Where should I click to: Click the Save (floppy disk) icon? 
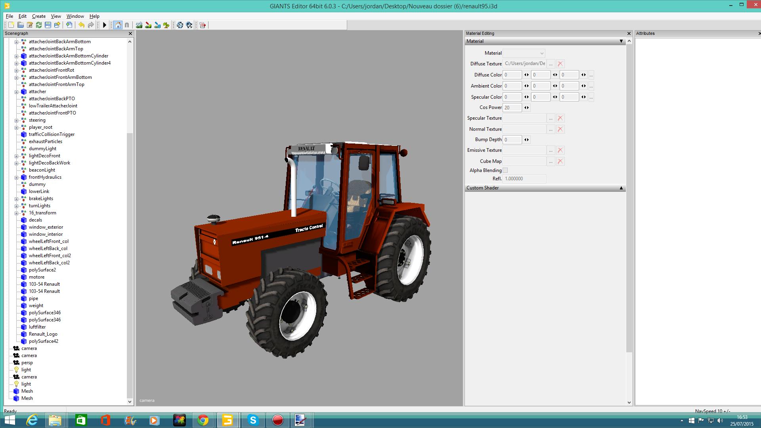coord(48,25)
